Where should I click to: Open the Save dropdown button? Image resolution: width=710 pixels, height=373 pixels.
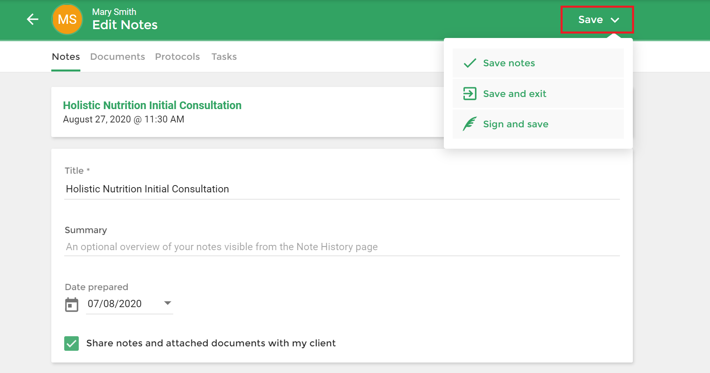click(597, 19)
